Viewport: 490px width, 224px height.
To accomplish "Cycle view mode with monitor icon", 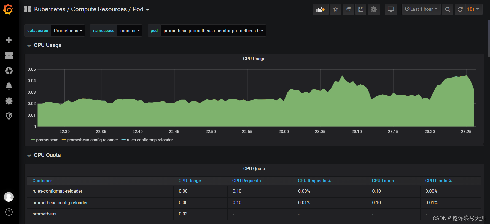I will click(391, 9).
